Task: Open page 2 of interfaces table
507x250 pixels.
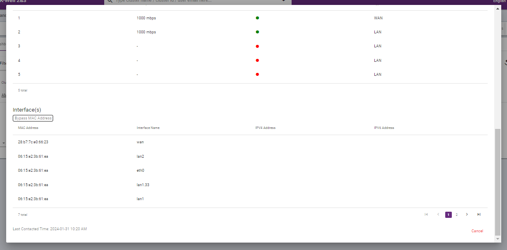Action: pos(456,215)
